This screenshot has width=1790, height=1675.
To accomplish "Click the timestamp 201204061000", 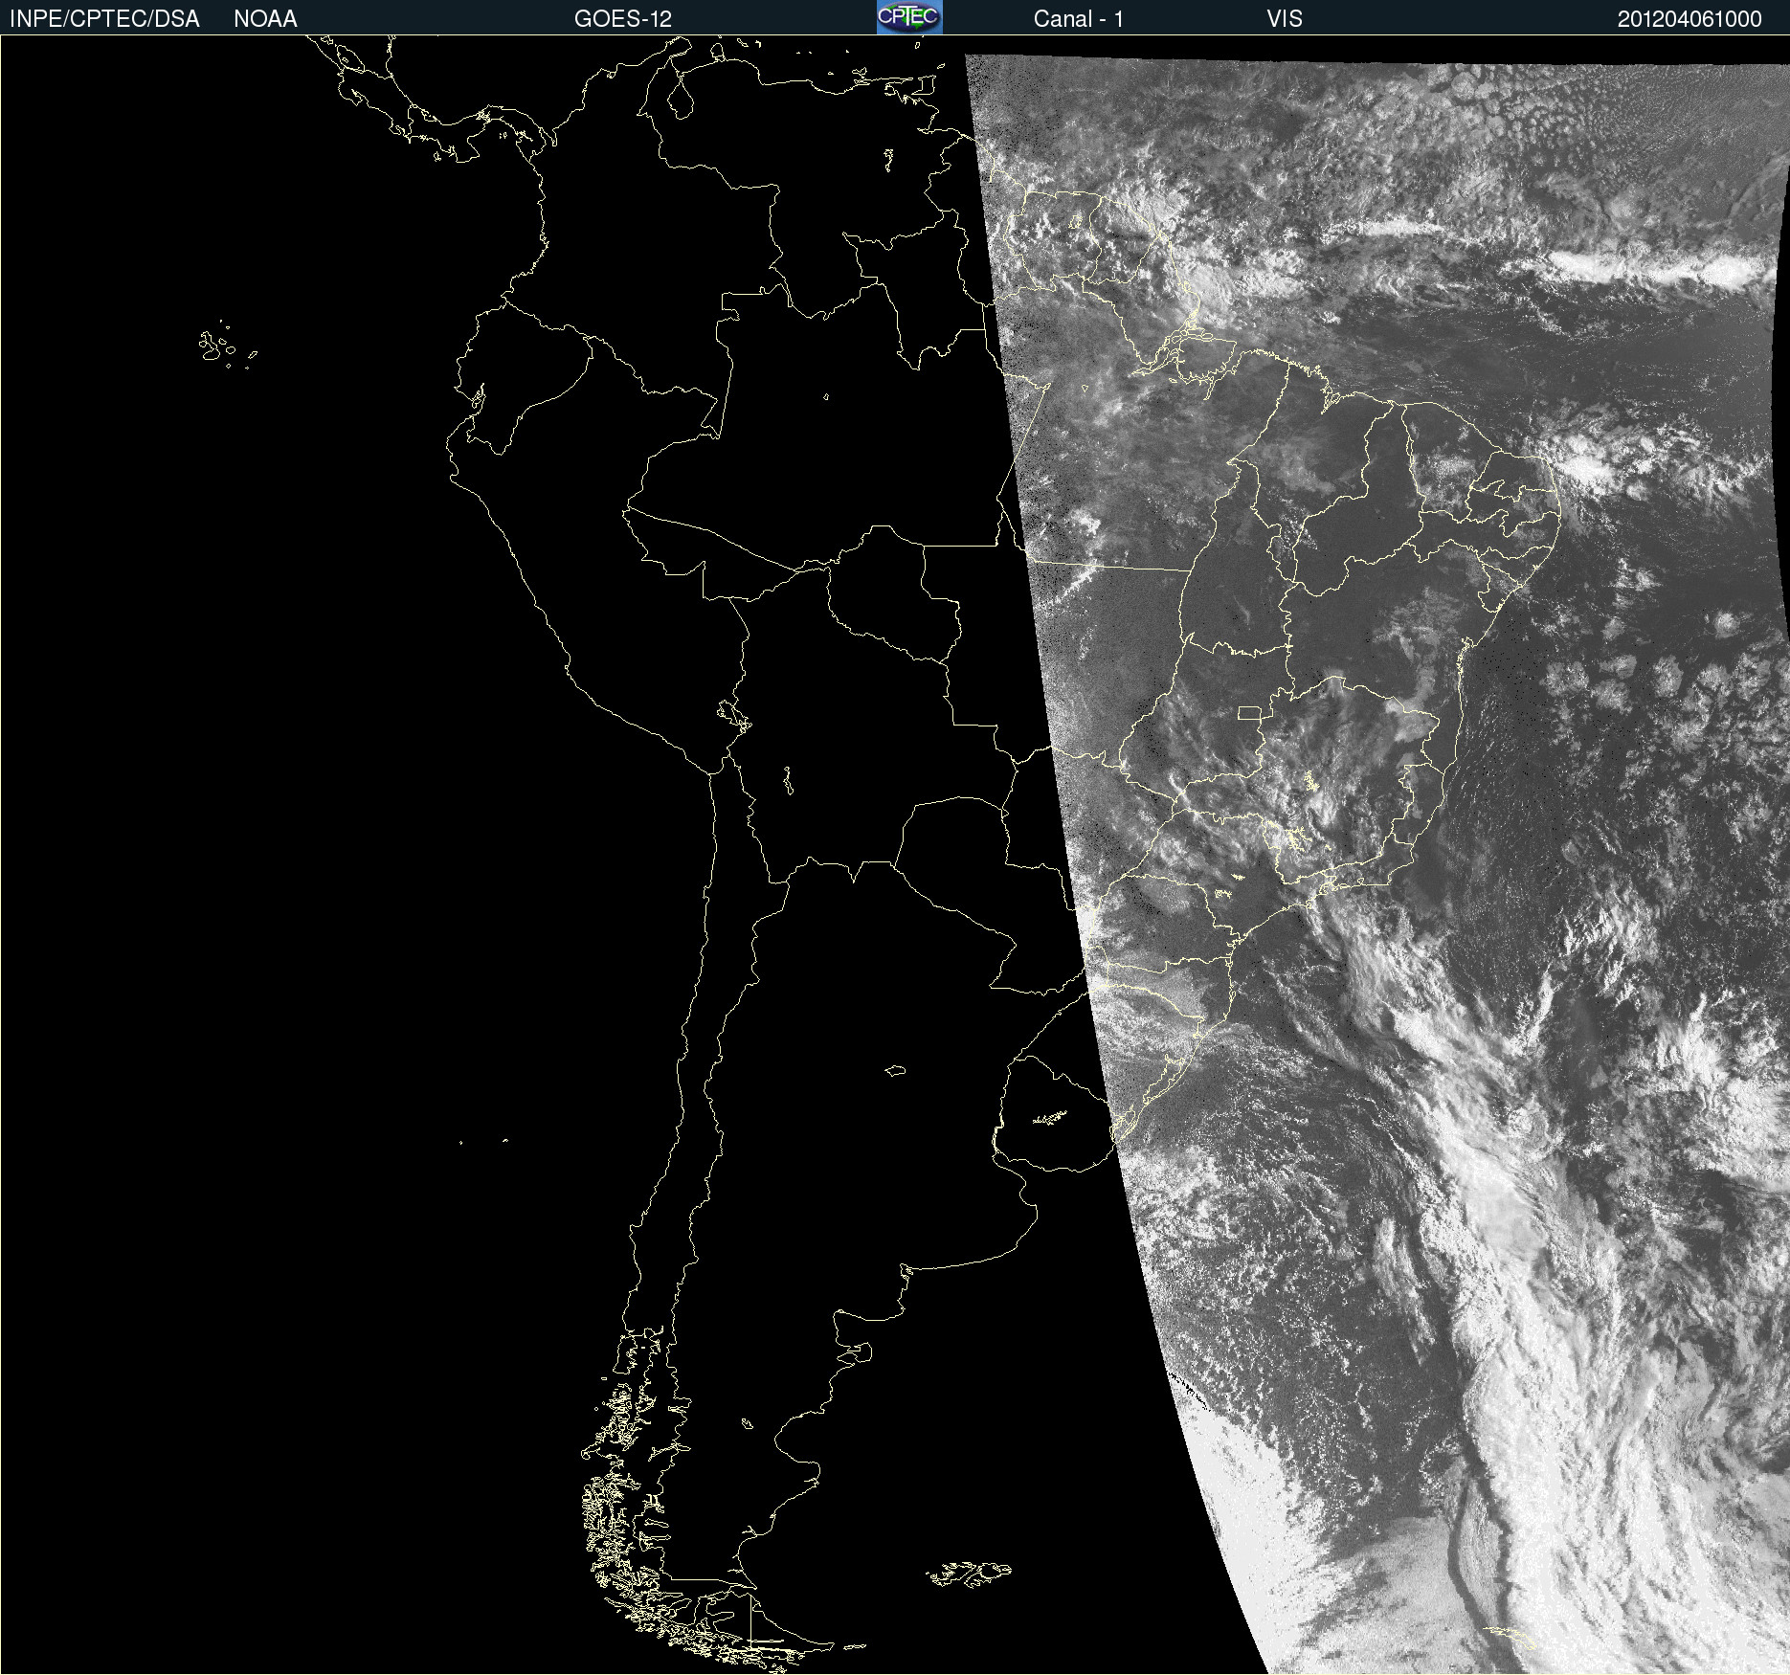I will click(x=1689, y=19).
